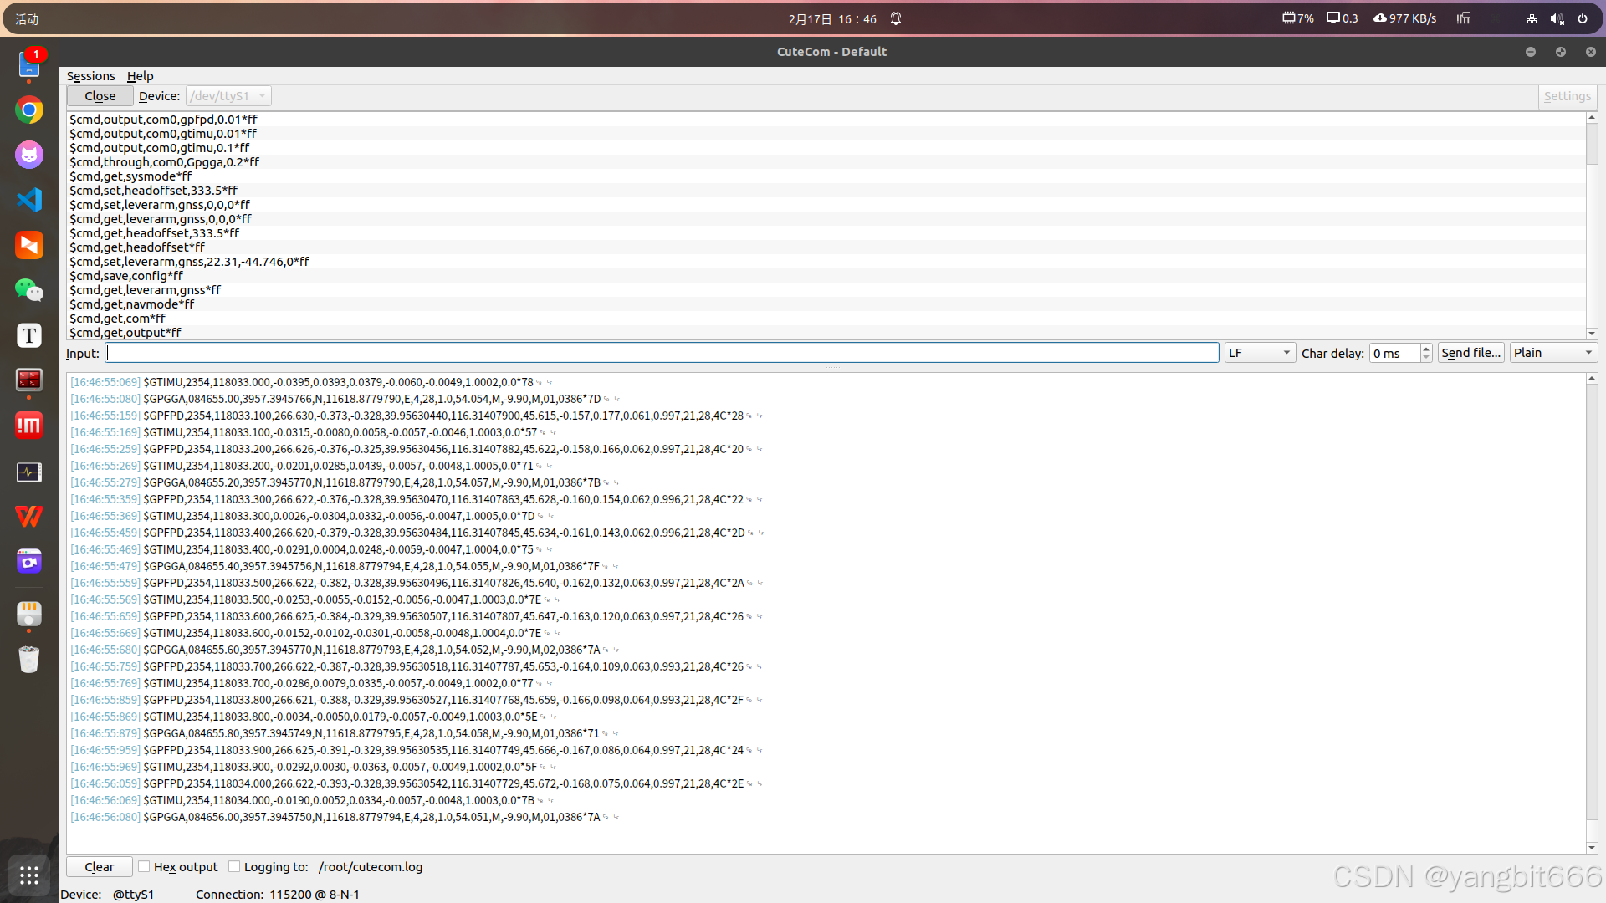Viewport: 1606px width, 903px height.
Task: Open the WPS Office dock icon
Action: tap(29, 516)
